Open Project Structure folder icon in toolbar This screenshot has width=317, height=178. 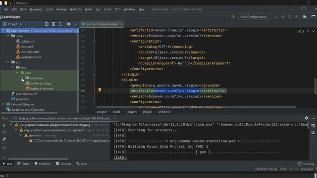coord(305,17)
